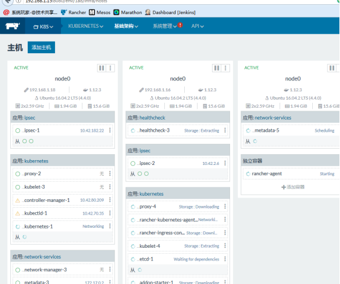
Task: Open etcd-1 container actions menu
Action: (225, 259)
